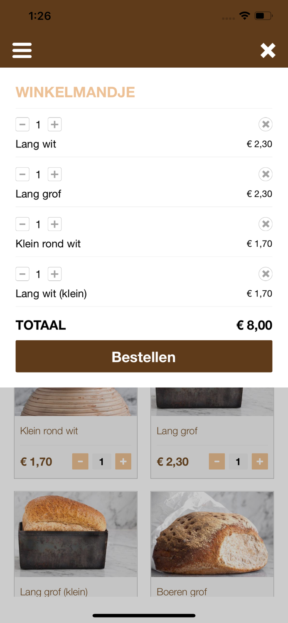Decrease quantity of Lang grof
Screen dimensions: 288x623
click(x=22, y=174)
